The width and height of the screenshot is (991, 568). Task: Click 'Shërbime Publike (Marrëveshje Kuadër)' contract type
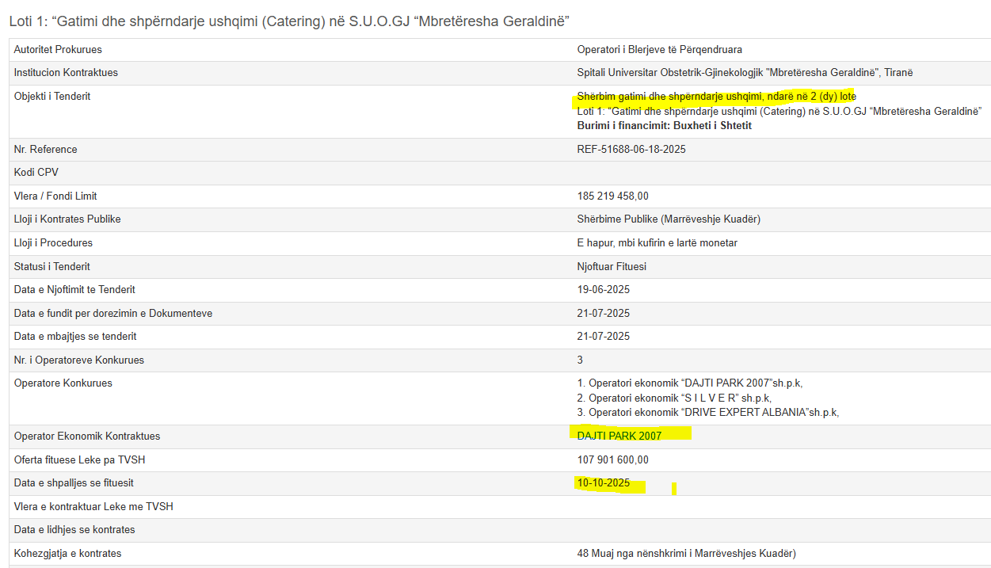coord(669,219)
